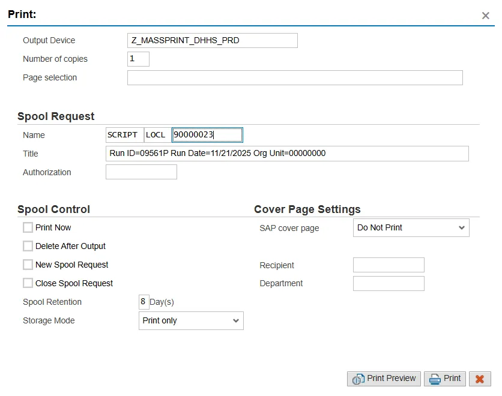
Task: Expand the Storage Mode dropdown
Action: [x=191, y=320]
